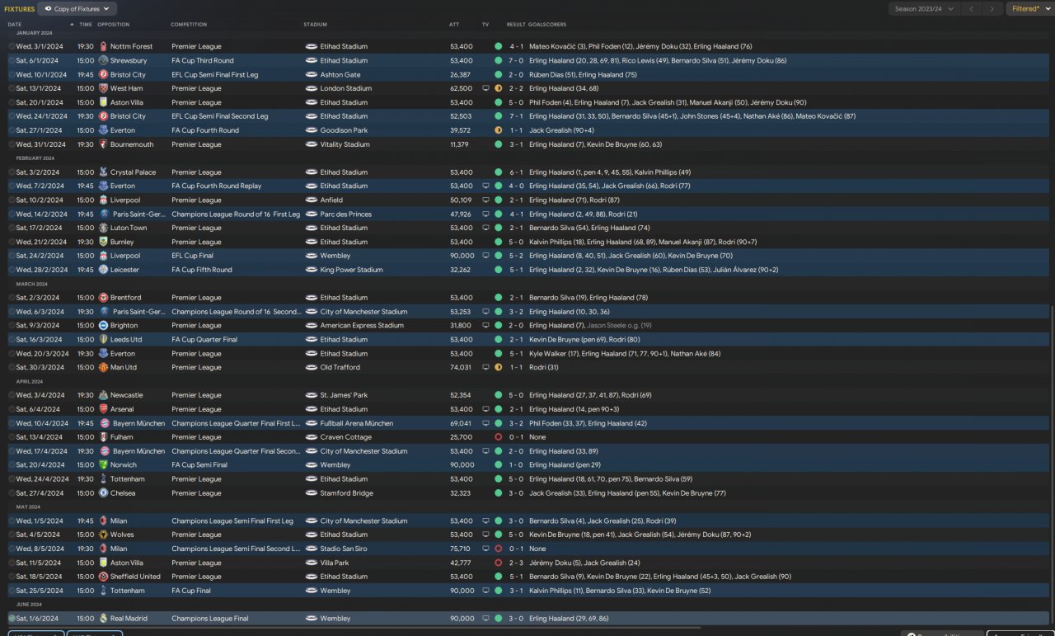Image resolution: width=1055 pixels, height=636 pixels.
Task: Tick the selector for Nottm Forest fixture
Action: tap(12, 47)
